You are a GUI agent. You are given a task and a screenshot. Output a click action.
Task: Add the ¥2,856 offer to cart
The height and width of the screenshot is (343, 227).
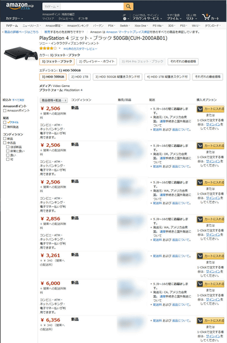[211, 219]
